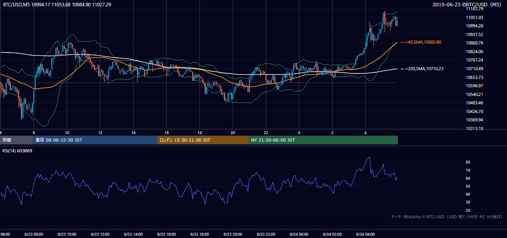This screenshot has height=238, width=507.
Task: Click the 6/24 02:00 time label
Action: point(332,234)
